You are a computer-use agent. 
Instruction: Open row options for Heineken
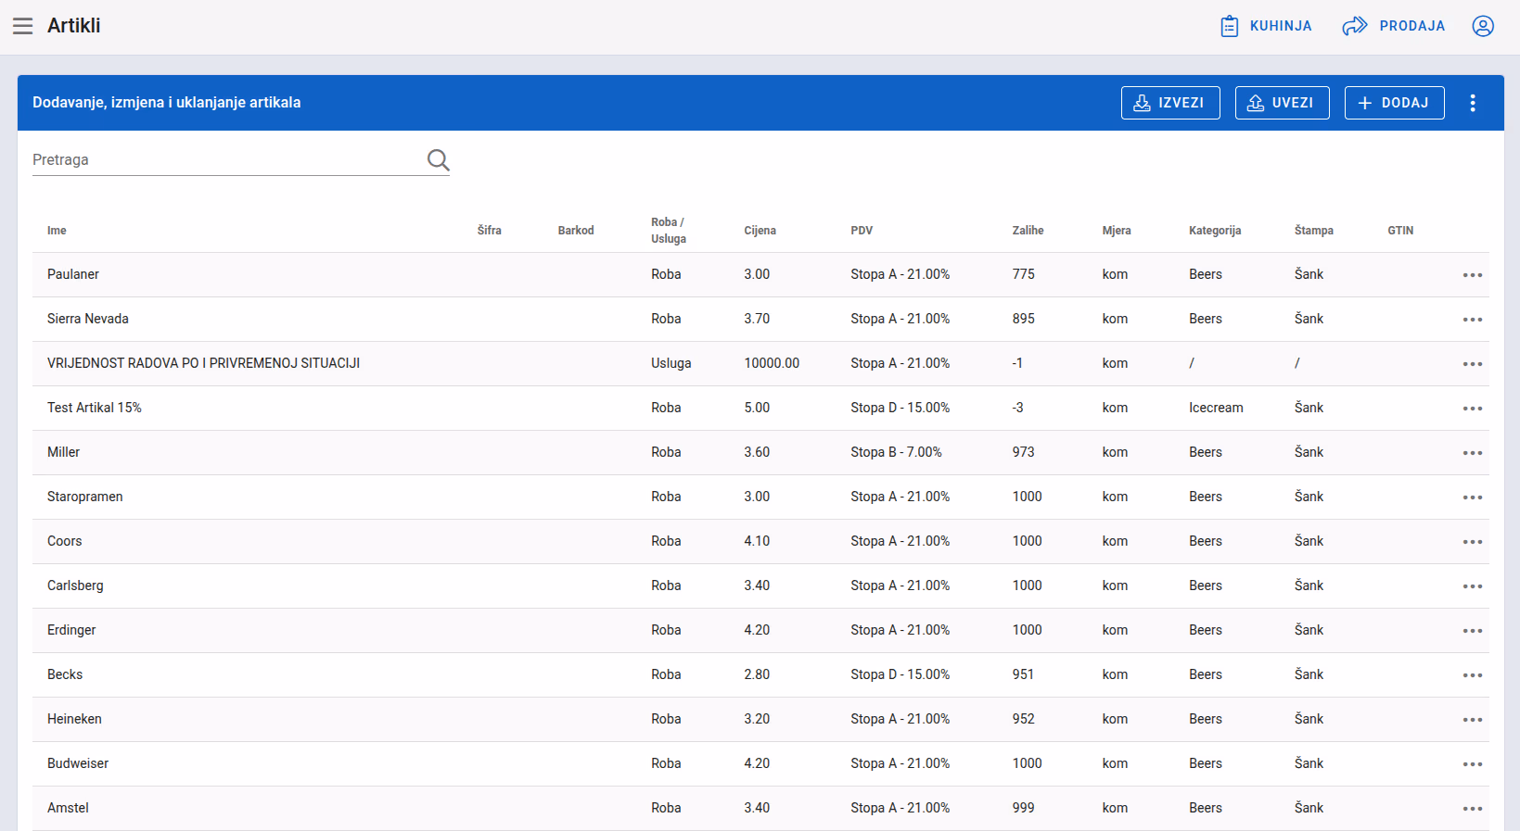(x=1473, y=720)
